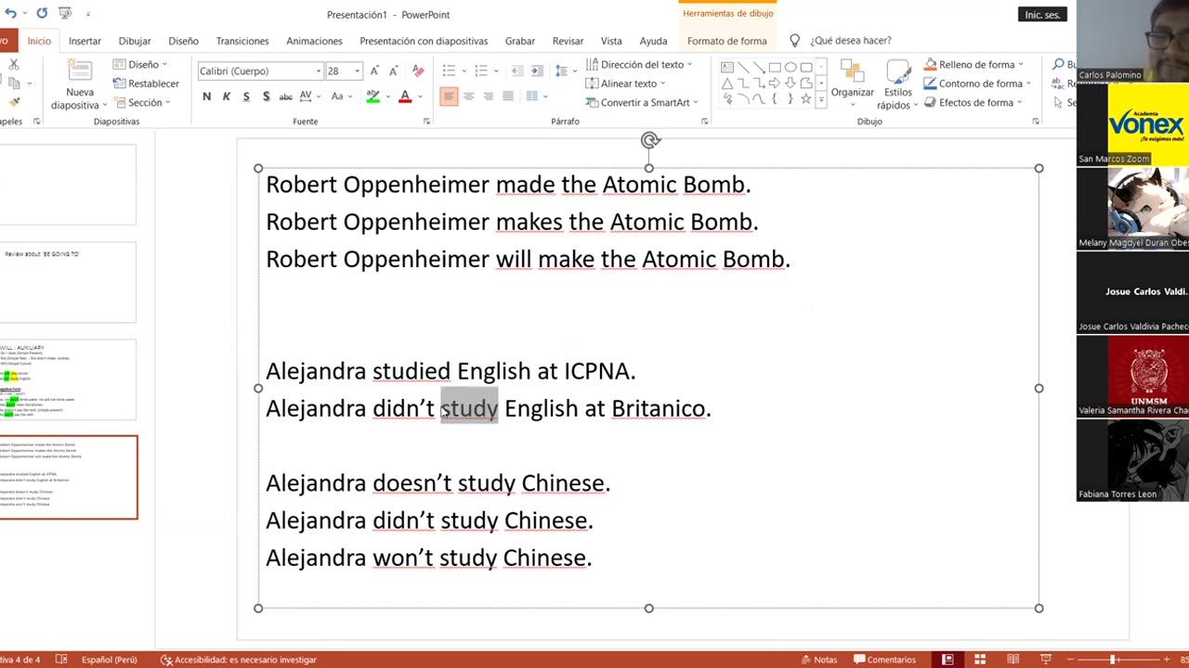Toggle strikethrough (abc) formatting
The height and width of the screenshot is (668, 1189).
(286, 96)
